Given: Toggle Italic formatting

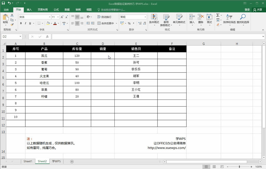Looking at the screenshot, I should (x=25, y=23).
